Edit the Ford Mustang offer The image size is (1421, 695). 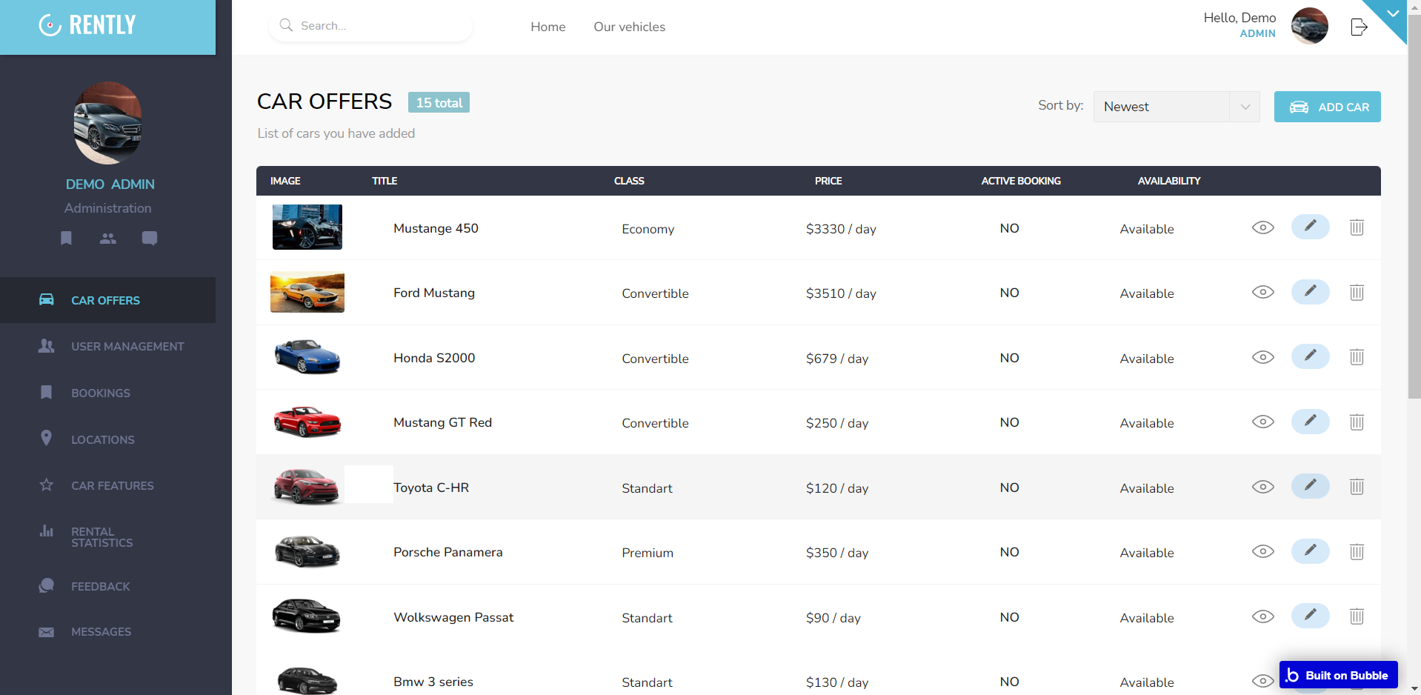coord(1310,292)
